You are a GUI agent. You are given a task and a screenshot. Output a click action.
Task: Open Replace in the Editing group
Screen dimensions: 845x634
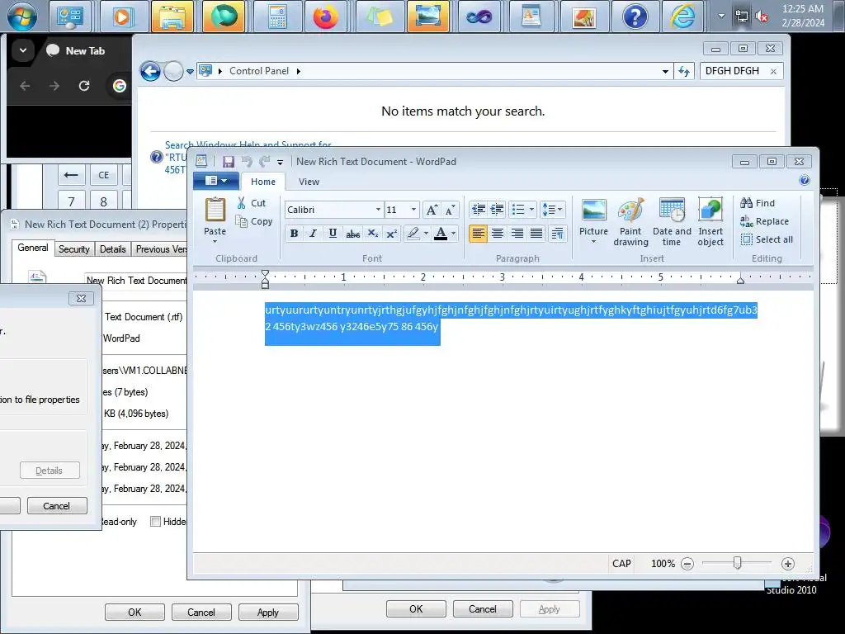tap(764, 221)
